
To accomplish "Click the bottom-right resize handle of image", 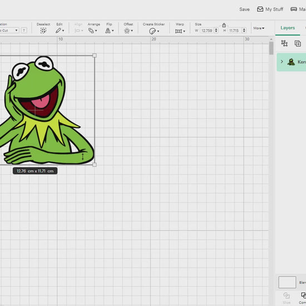I will tap(95, 165).
